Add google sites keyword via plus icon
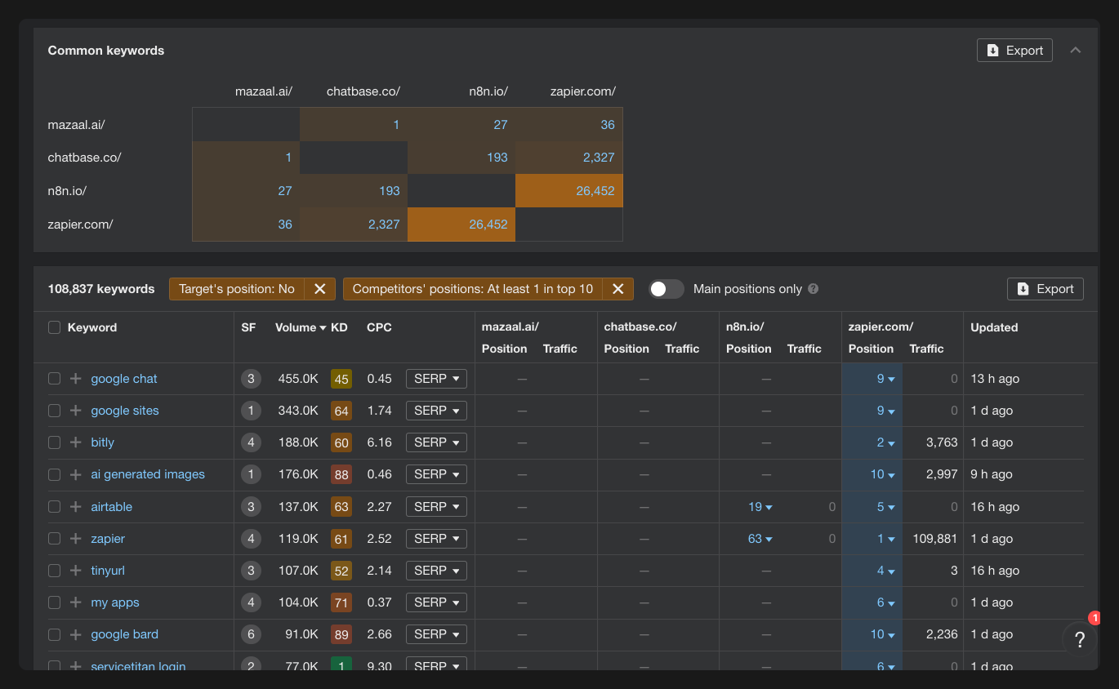 76,411
